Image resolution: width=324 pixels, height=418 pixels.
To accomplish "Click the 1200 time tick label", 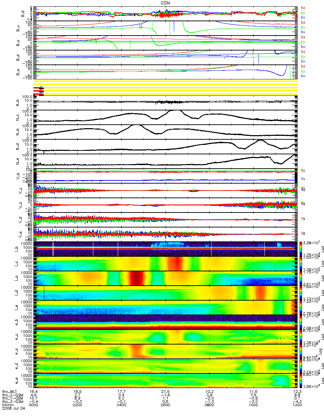I will click(297, 405).
